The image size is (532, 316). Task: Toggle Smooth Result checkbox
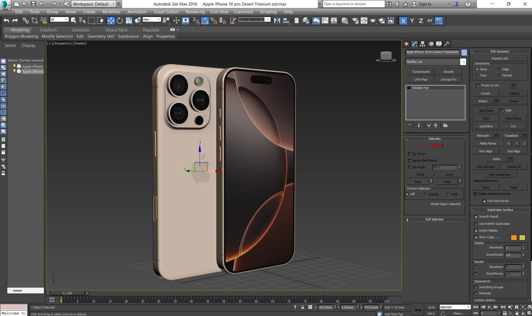click(476, 217)
